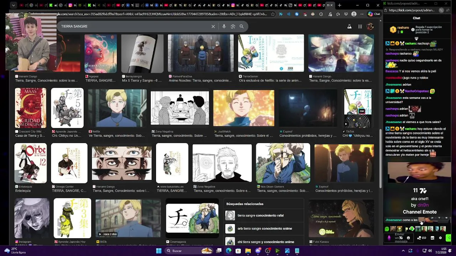Open Google account profile picture

[370, 27]
